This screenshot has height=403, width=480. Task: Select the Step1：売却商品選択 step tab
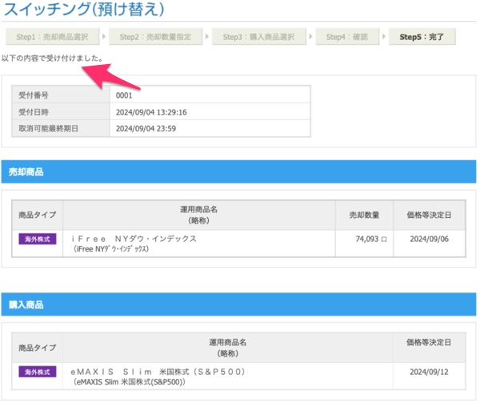tap(52, 37)
